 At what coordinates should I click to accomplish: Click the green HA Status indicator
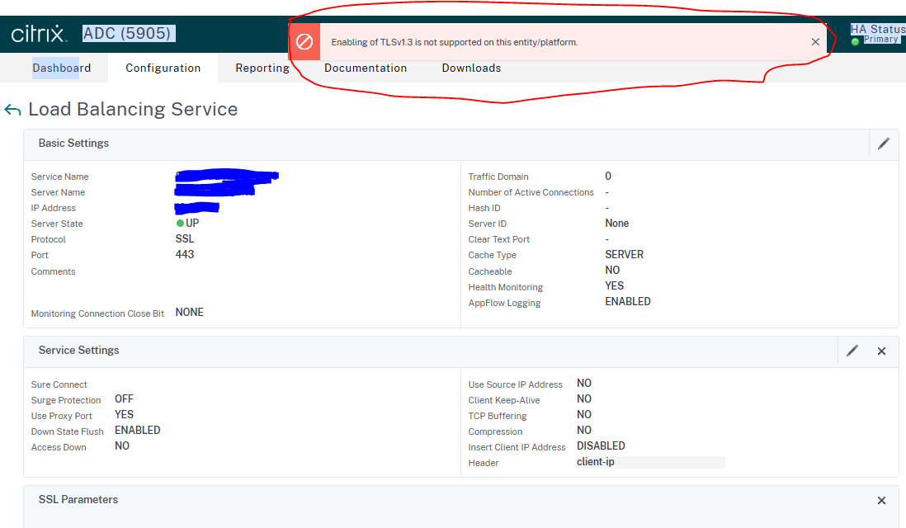point(855,41)
